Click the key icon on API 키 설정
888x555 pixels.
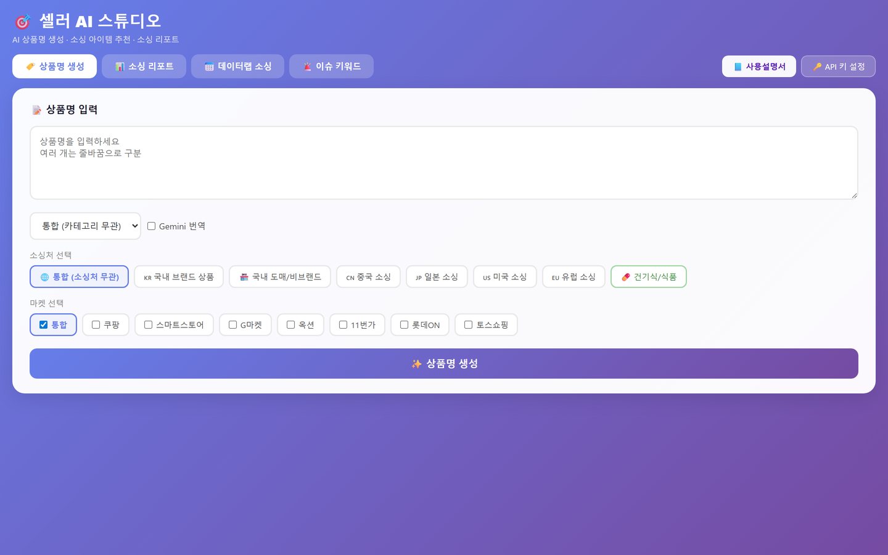[817, 67]
